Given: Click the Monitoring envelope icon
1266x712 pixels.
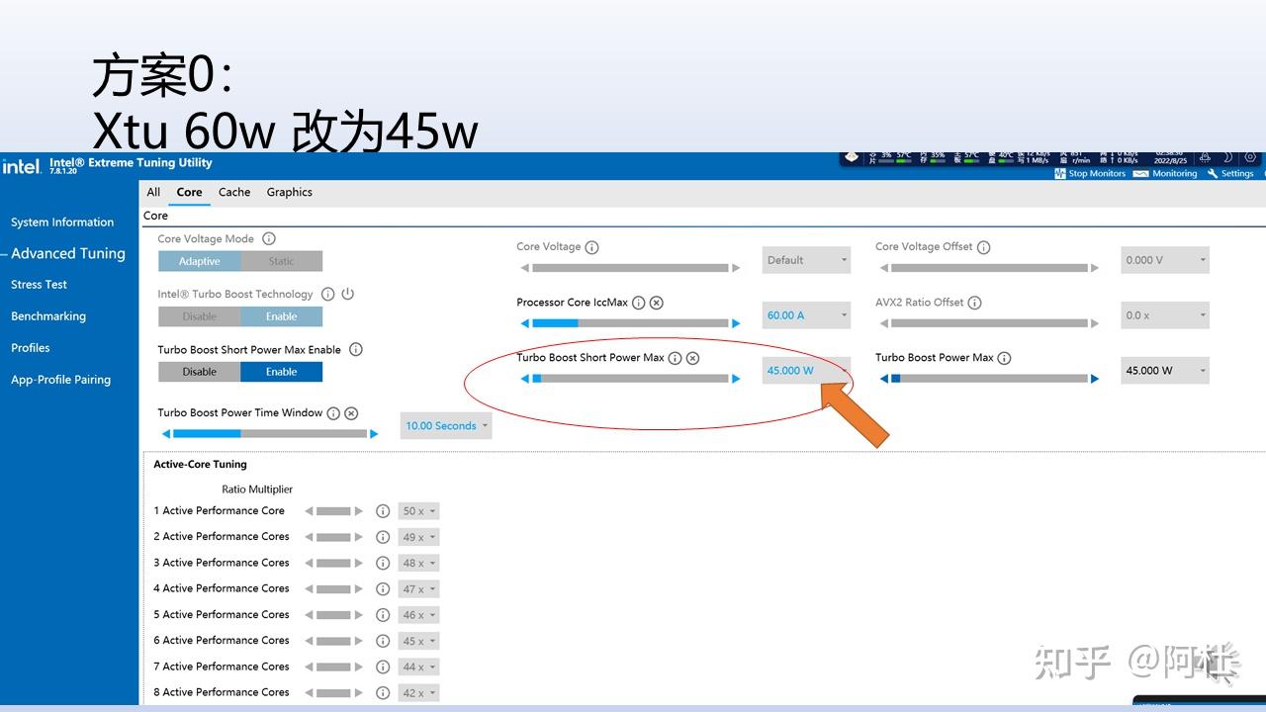Looking at the screenshot, I should 1143,173.
